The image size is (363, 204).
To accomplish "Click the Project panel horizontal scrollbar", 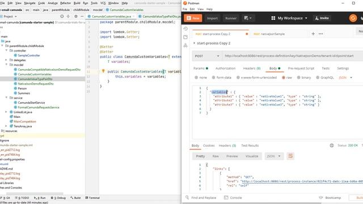I will (34, 193).
